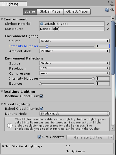Screen dimensions: 116x155
Task: Disable the Auto Generate checkbox
Action: click(x=39, y=137)
